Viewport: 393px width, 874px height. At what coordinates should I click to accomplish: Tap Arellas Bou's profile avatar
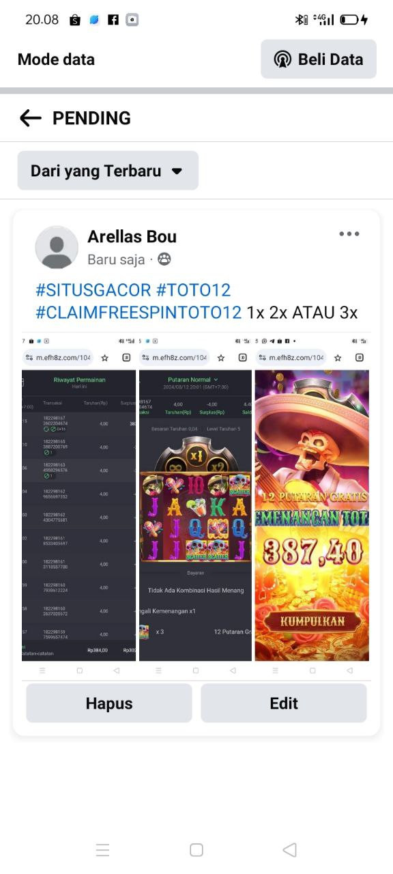(57, 247)
